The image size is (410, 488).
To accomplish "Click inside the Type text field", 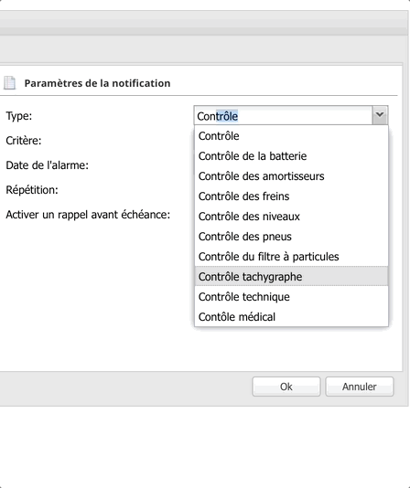I will point(283,115).
